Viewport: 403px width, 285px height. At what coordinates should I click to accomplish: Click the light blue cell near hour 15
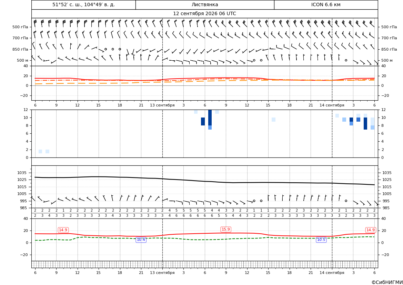coord(273,120)
